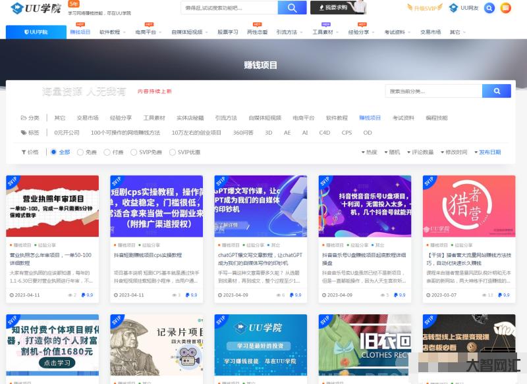Click the views eye icon on 2023-03-07 card
Screen dimensions: 527x384
tap(484, 295)
